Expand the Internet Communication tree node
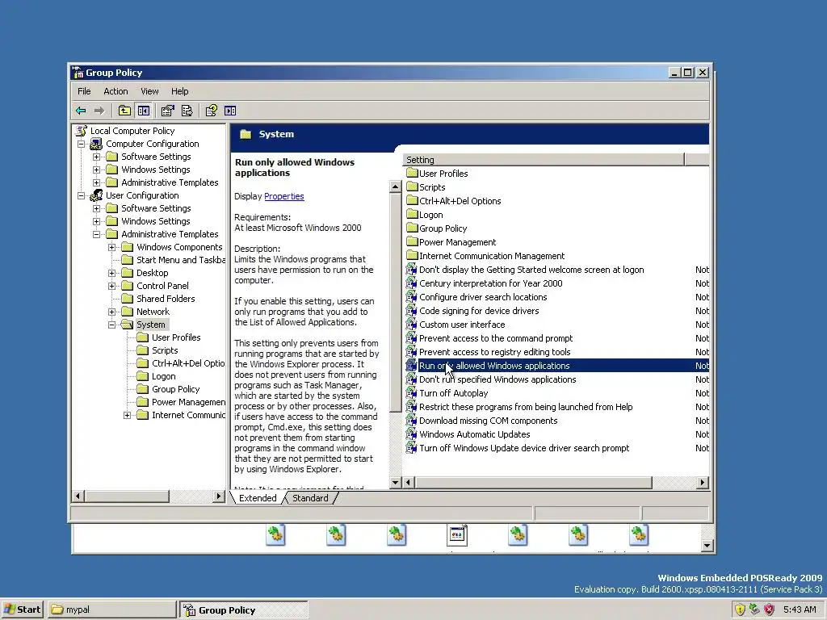 (x=127, y=416)
